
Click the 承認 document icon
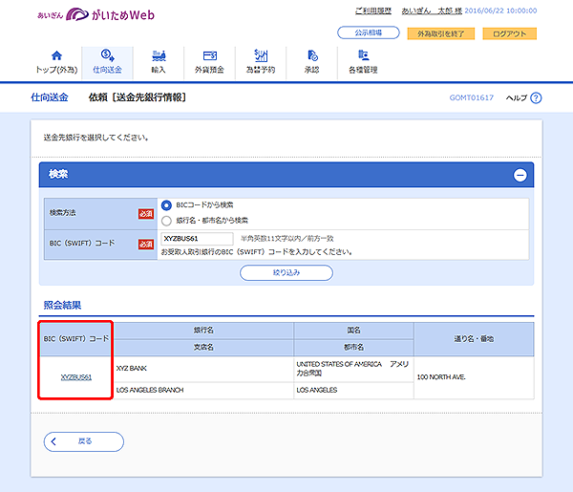click(x=312, y=55)
